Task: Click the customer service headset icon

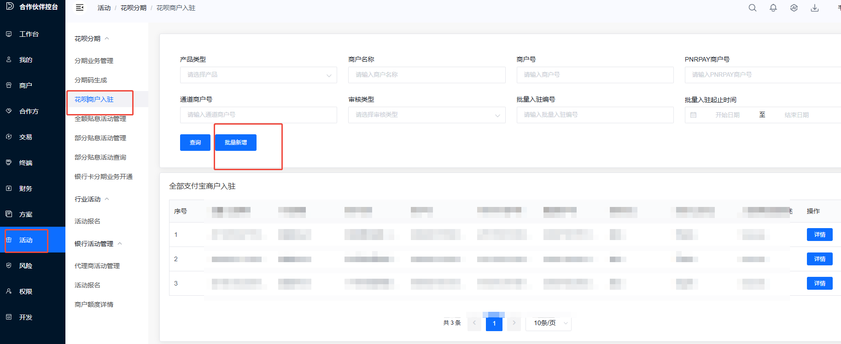Action: pyautogui.click(x=794, y=8)
